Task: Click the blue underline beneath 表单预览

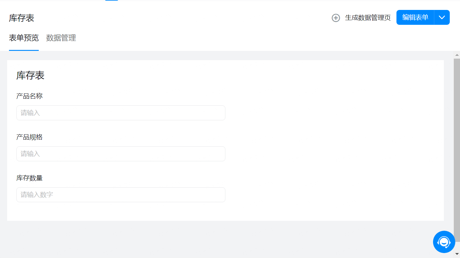Action: 24,50
